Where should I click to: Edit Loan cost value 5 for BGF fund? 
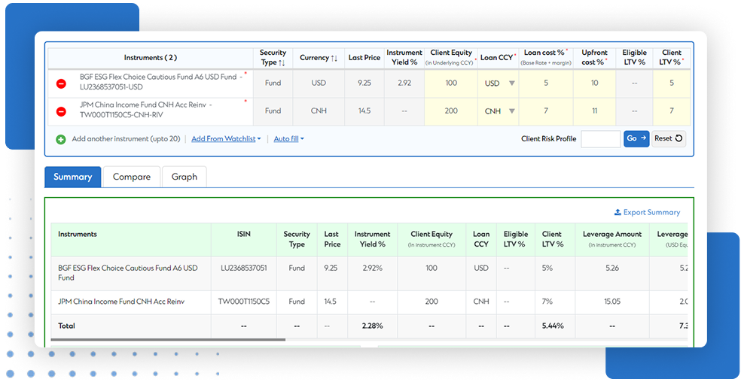(546, 83)
